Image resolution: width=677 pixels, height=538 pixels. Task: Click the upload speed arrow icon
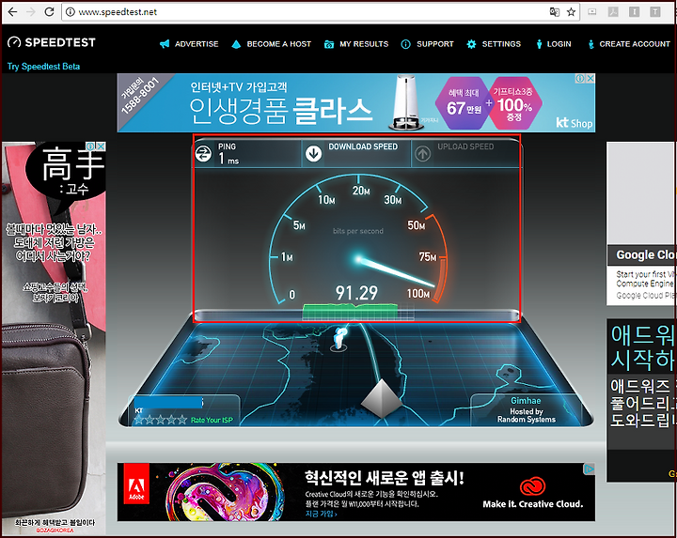(x=423, y=153)
